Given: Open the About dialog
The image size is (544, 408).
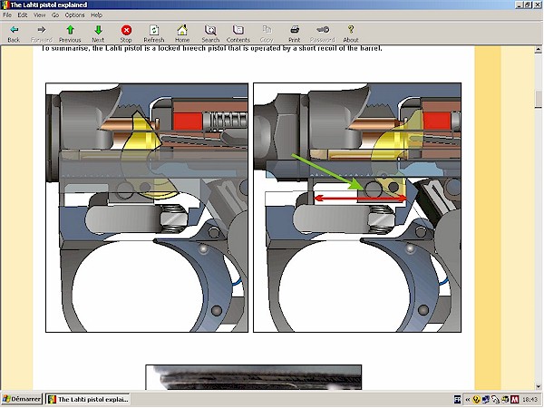Looking at the screenshot, I should pos(350,34).
